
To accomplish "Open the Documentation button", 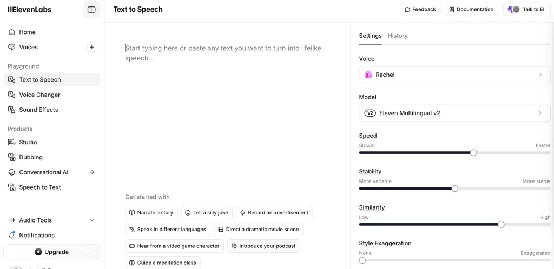I will [472, 10].
